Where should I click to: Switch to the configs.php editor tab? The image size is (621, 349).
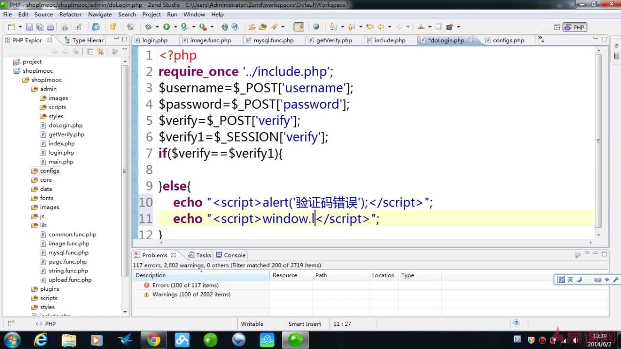508,40
